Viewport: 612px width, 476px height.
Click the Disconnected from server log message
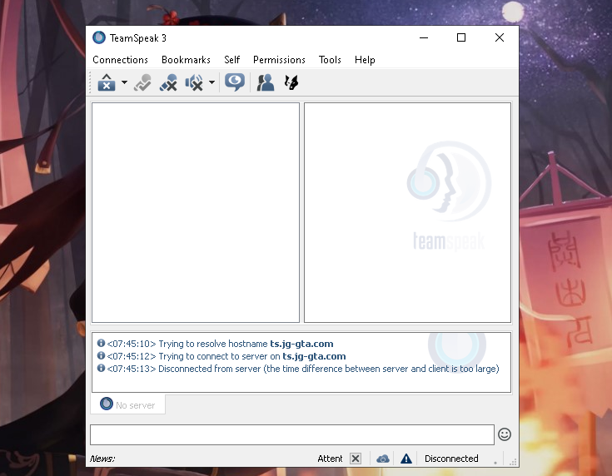coord(329,369)
